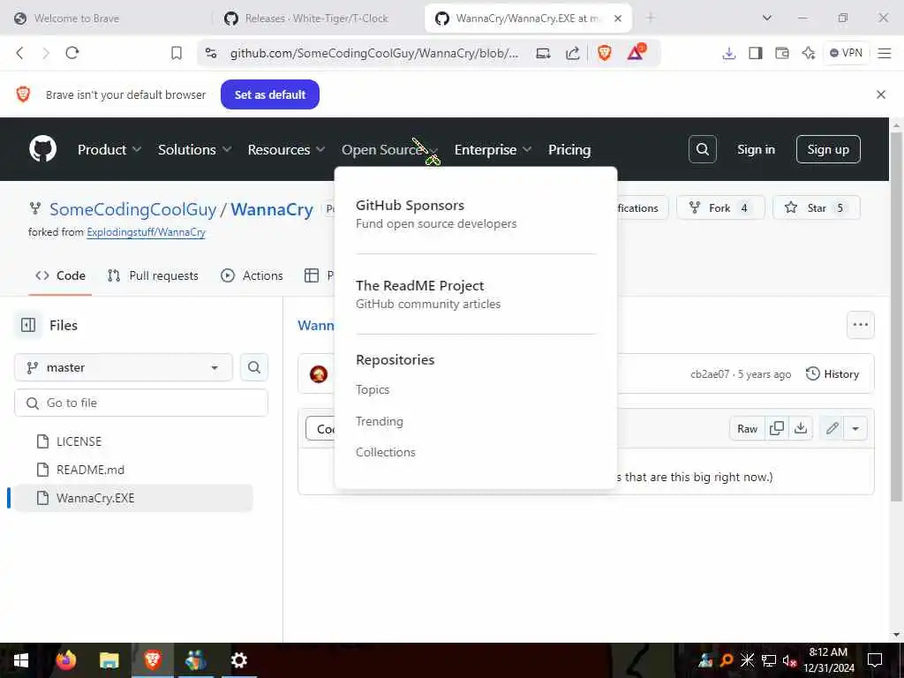This screenshot has width=904, height=678.
Task: Click the commit author avatar
Action: click(319, 374)
